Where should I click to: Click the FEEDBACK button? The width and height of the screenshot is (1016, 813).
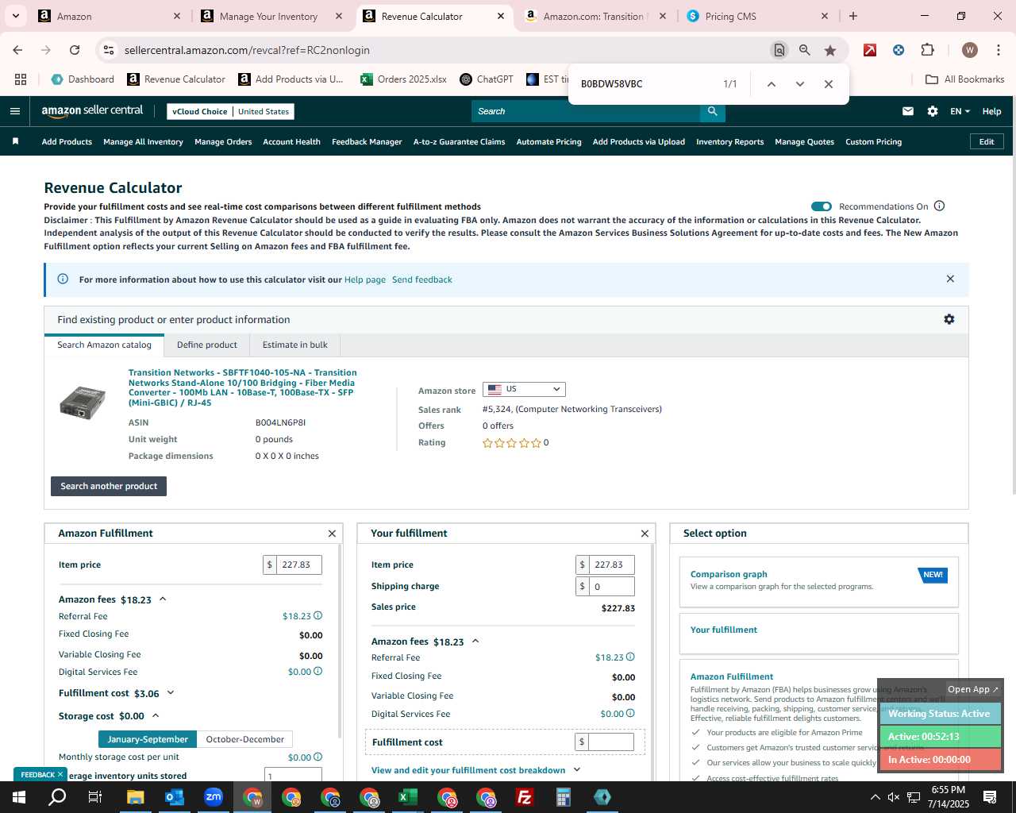(x=39, y=775)
